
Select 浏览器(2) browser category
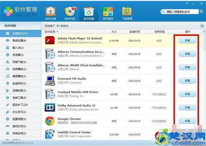click(x=21, y=55)
